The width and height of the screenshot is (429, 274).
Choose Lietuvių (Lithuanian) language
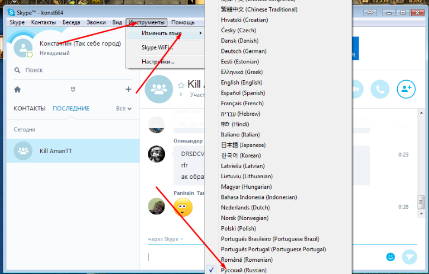click(247, 176)
